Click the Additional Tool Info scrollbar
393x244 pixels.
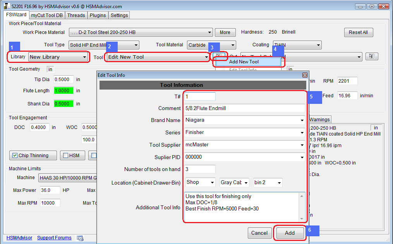coord(302,207)
